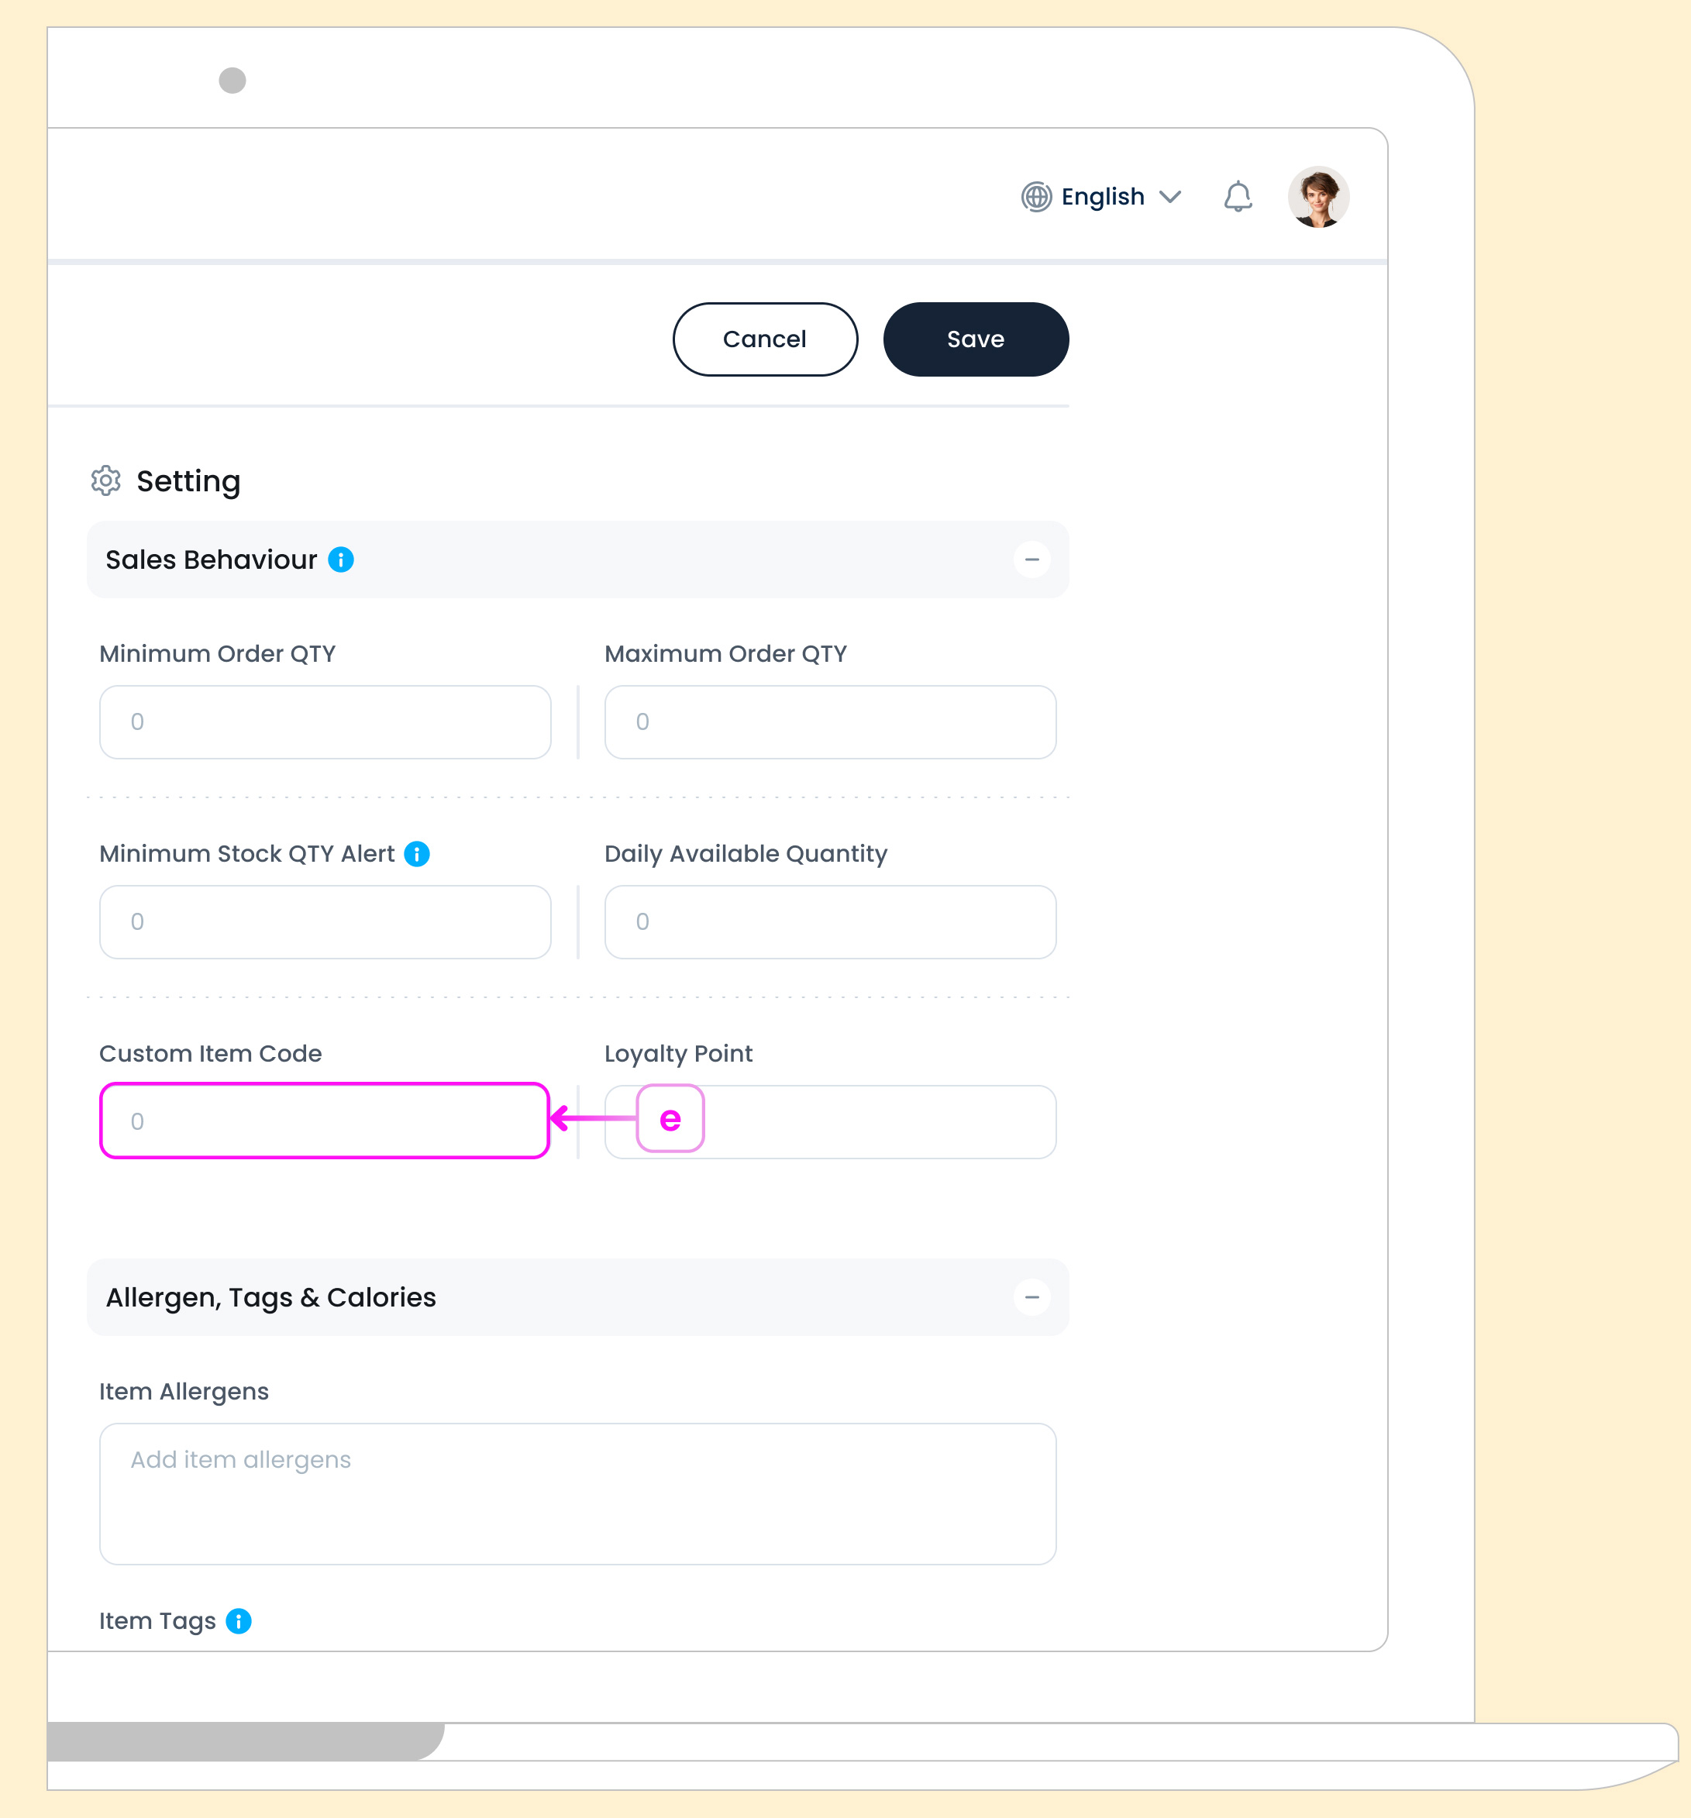Click the Cancel button
The width and height of the screenshot is (1691, 1818).
(765, 339)
